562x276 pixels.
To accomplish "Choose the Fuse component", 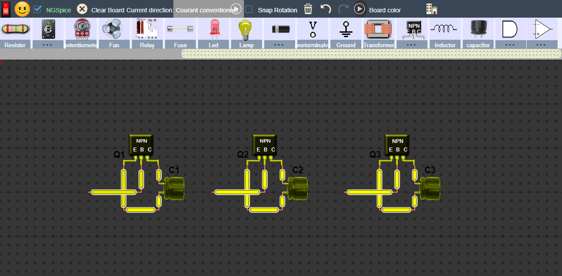I will coord(180,32).
